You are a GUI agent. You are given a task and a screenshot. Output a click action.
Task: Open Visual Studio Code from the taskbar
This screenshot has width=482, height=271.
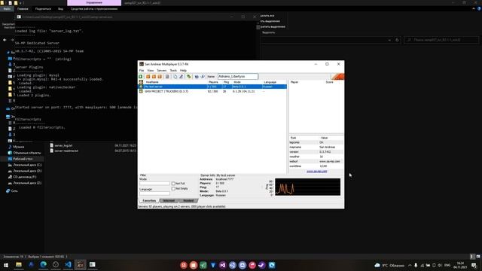68,265
